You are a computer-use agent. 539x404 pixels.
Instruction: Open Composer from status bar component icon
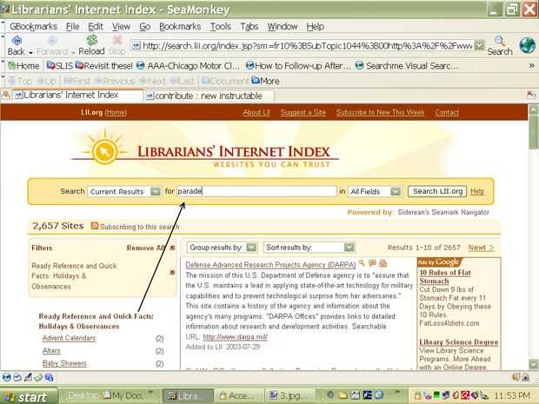pos(28,378)
